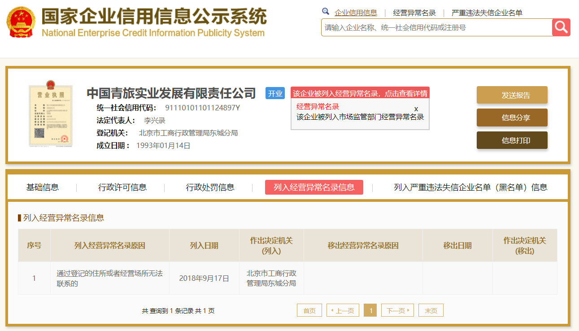Click the 发送报告 button

tap(512, 95)
